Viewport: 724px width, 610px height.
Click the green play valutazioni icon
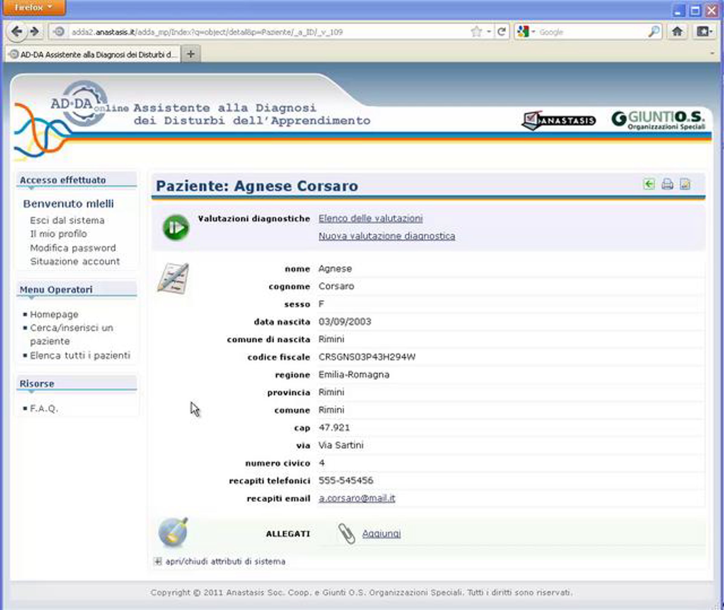(x=176, y=227)
